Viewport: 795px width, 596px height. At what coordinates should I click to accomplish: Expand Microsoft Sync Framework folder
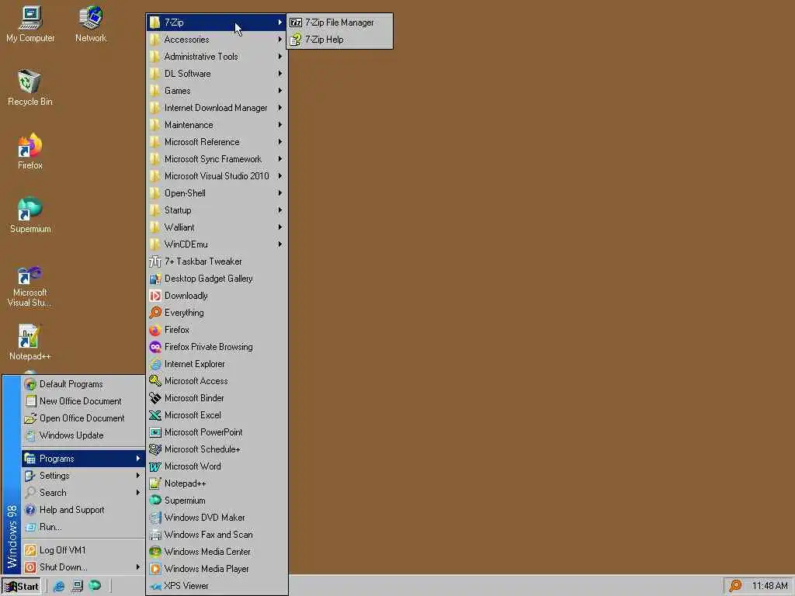pos(217,159)
